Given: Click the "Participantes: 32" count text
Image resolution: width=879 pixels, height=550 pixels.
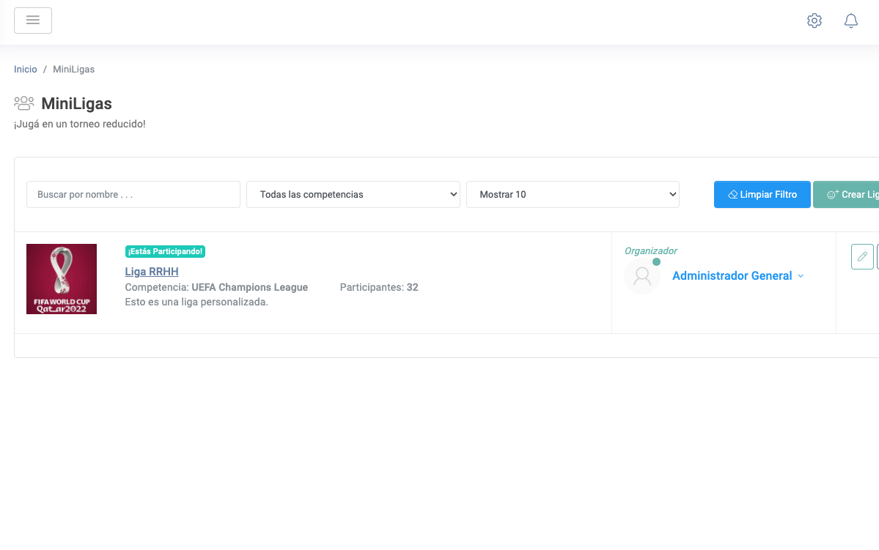Looking at the screenshot, I should (379, 287).
